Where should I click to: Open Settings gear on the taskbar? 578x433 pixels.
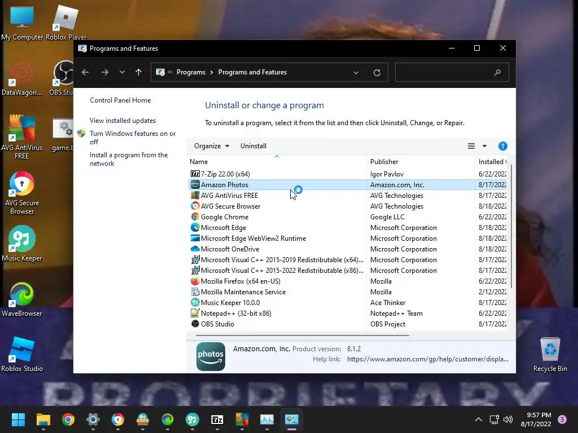[x=93, y=419]
